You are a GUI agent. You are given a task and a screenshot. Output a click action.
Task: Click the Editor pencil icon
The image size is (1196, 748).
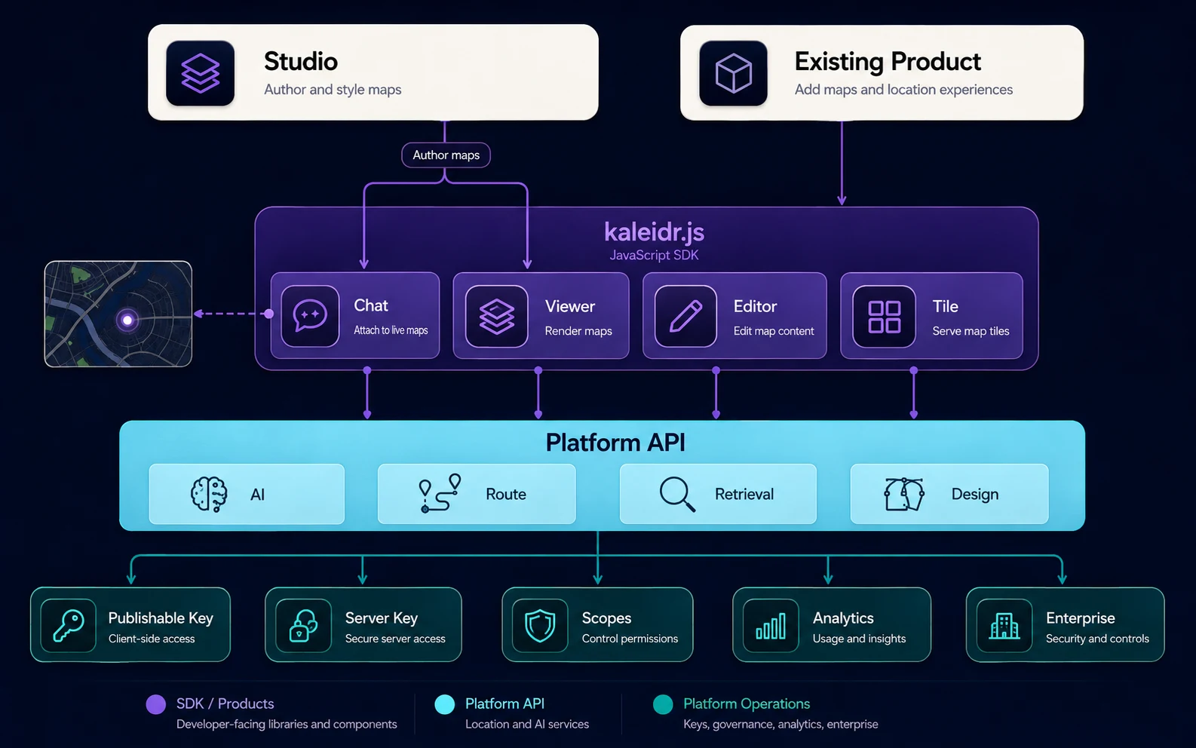pyautogui.click(x=685, y=317)
